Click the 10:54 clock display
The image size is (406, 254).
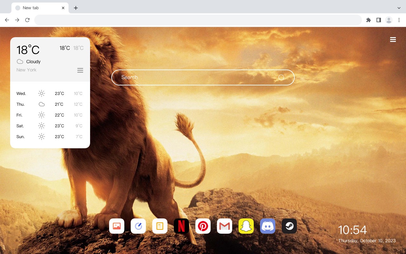point(352,230)
